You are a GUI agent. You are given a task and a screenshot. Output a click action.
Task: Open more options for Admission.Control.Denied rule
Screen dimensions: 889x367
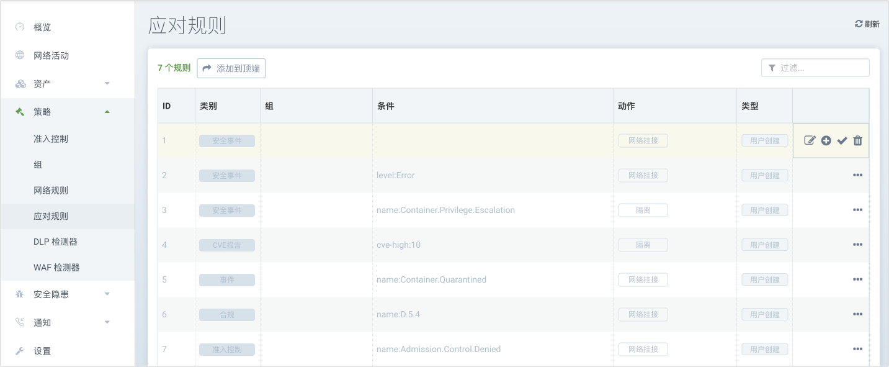click(x=857, y=349)
